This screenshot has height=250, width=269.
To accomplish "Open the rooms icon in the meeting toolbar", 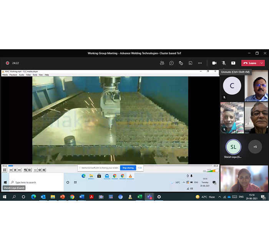I will point(190,63).
